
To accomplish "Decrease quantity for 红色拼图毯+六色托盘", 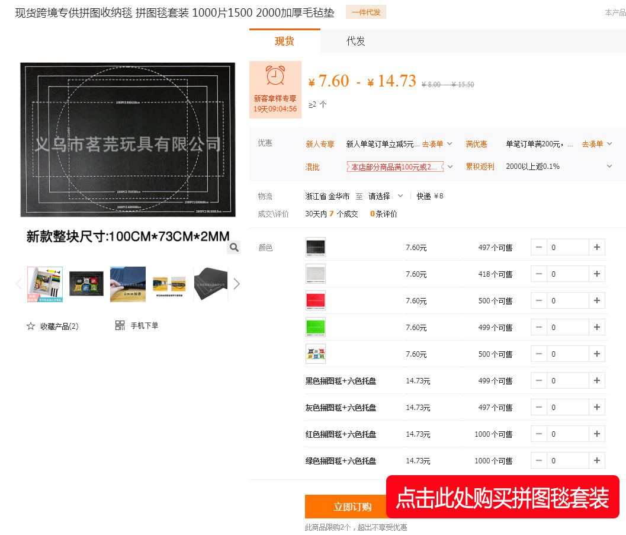I will pyautogui.click(x=538, y=434).
